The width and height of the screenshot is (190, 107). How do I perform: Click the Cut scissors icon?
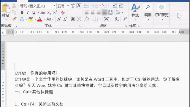[14, 6]
